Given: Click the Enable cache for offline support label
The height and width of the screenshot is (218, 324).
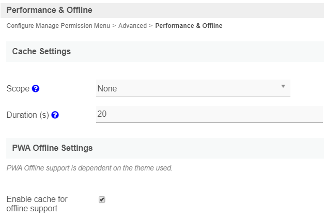Looking at the screenshot, I should pyautogui.click(x=37, y=204).
